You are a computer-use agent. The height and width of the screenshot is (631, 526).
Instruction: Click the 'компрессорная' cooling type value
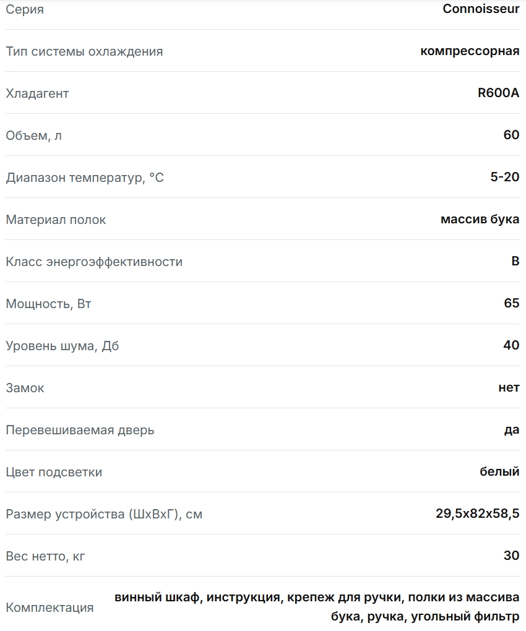pos(470,51)
